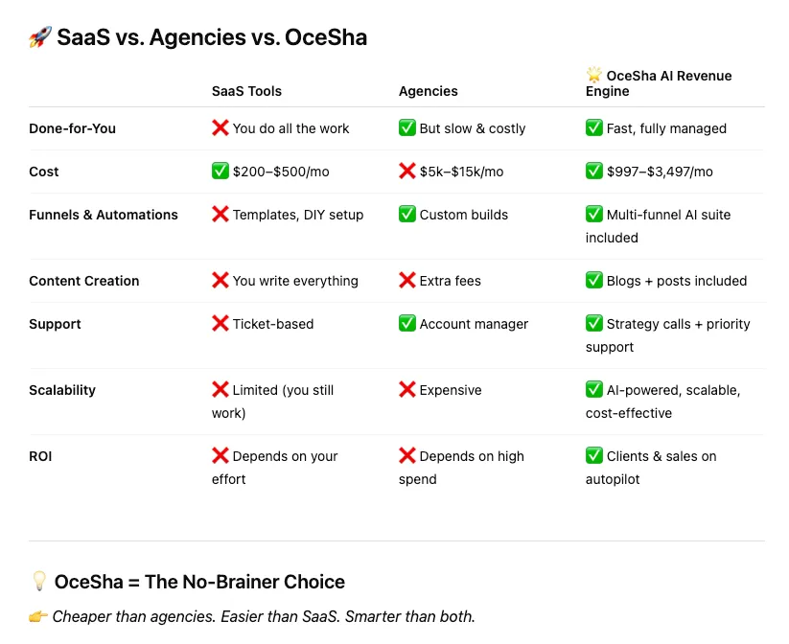Image resolution: width=789 pixels, height=644 pixels.
Task: Click the green checkmark next to Custom builds
Action: click(x=407, y=214)
